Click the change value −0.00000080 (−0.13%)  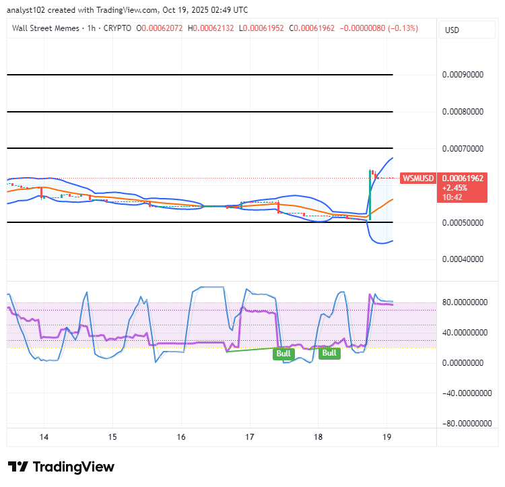click(379, 28)
